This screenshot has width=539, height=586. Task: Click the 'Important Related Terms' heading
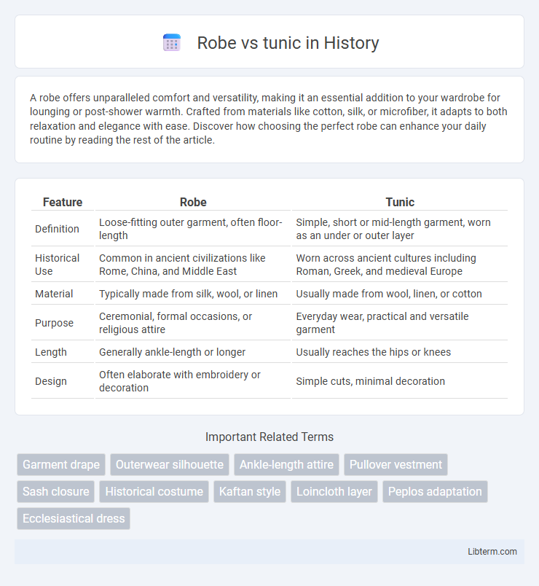269,437
